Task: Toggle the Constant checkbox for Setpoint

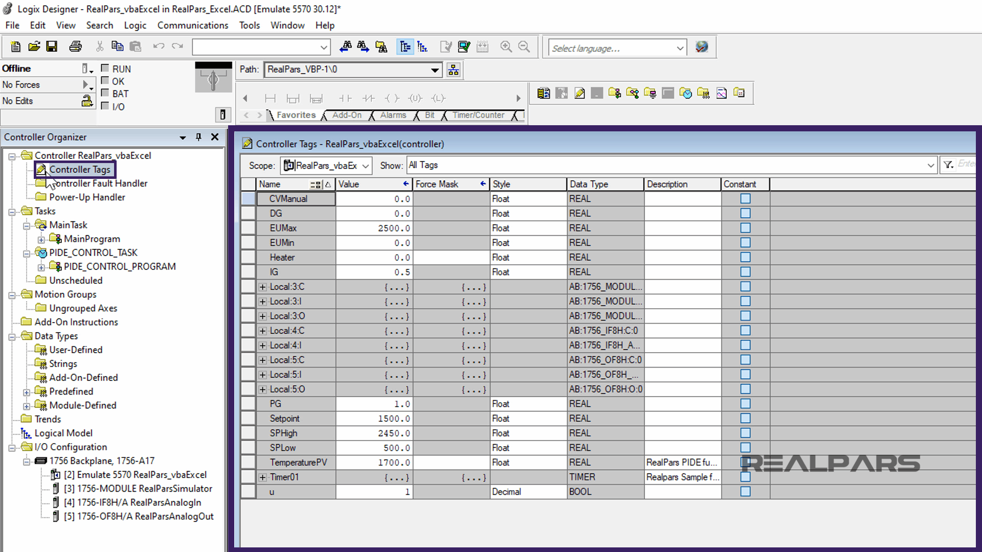Action: tap(745, 419)
